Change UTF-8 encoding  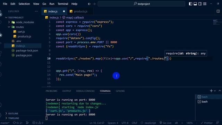pos(125,123)
